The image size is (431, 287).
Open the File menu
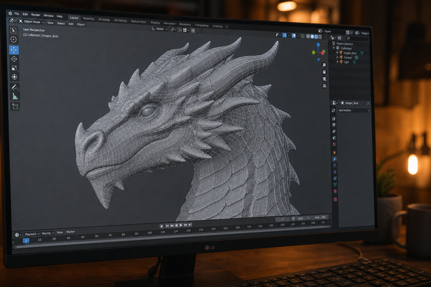(17, 14)
